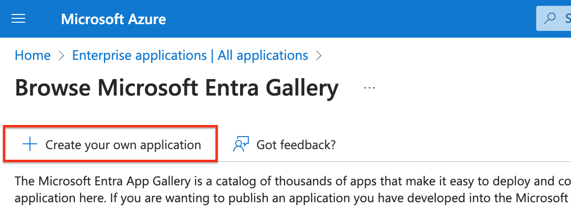Click the Microsoft Azure portal title

[114, 19]
